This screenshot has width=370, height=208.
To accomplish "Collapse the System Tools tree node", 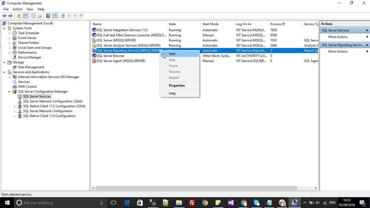I will tap(4, 28).
